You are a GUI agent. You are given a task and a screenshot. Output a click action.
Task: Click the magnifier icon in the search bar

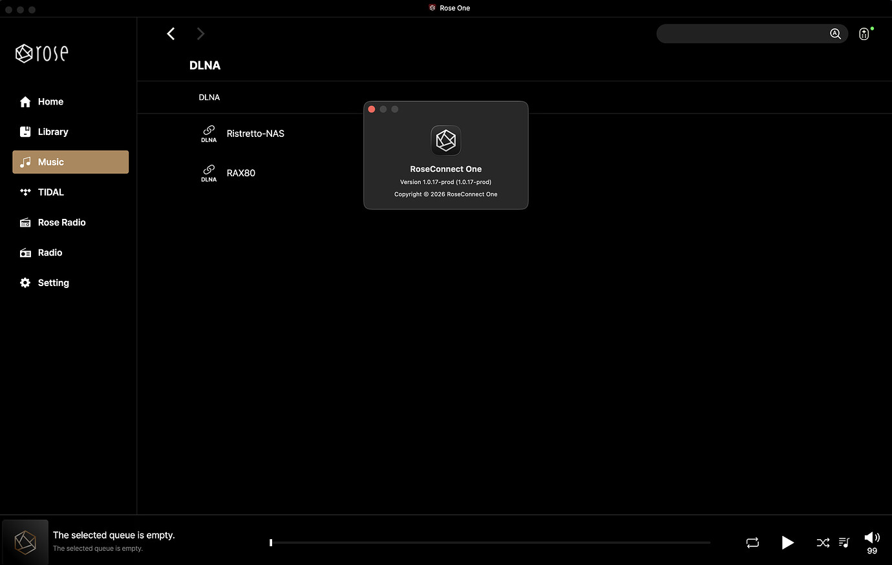(x=835, y=34)
